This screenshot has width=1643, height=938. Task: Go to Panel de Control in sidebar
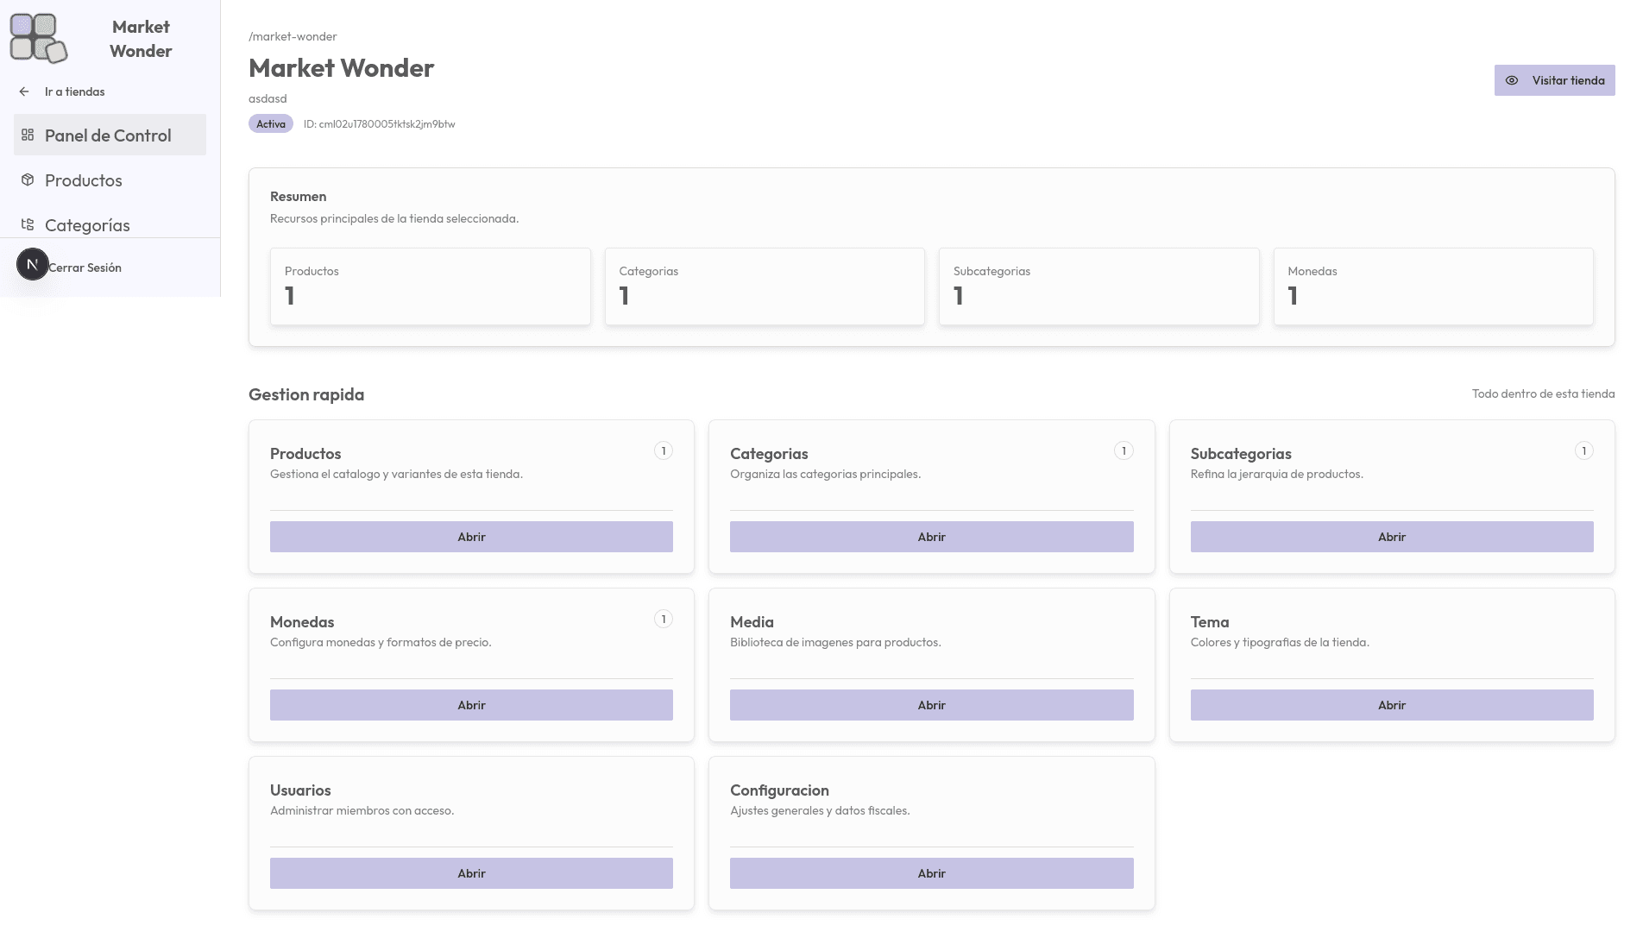tap(108, 135)
